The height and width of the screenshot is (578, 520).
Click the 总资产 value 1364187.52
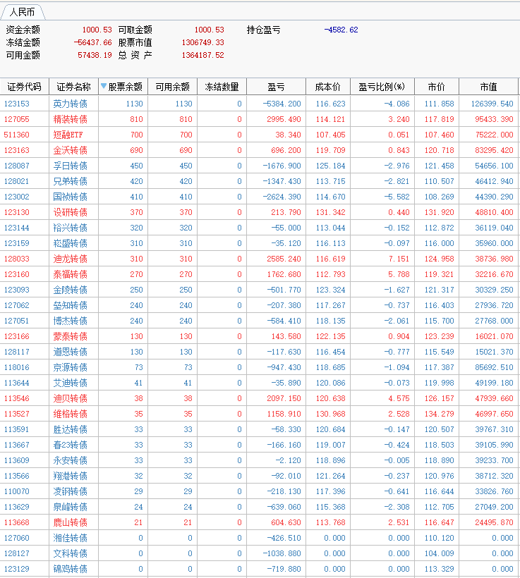point(202,55)
